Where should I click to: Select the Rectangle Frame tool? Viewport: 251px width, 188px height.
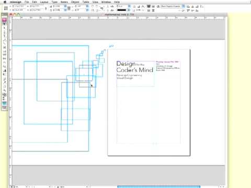(5, 48)
